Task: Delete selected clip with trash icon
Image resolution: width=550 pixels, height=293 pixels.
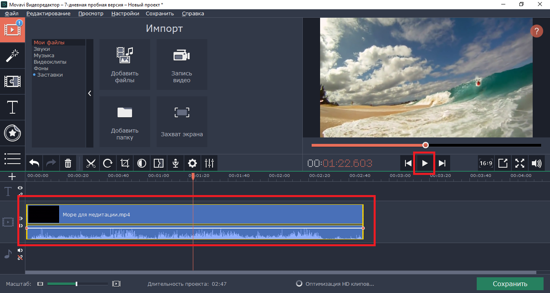Action: click(68, 163)
